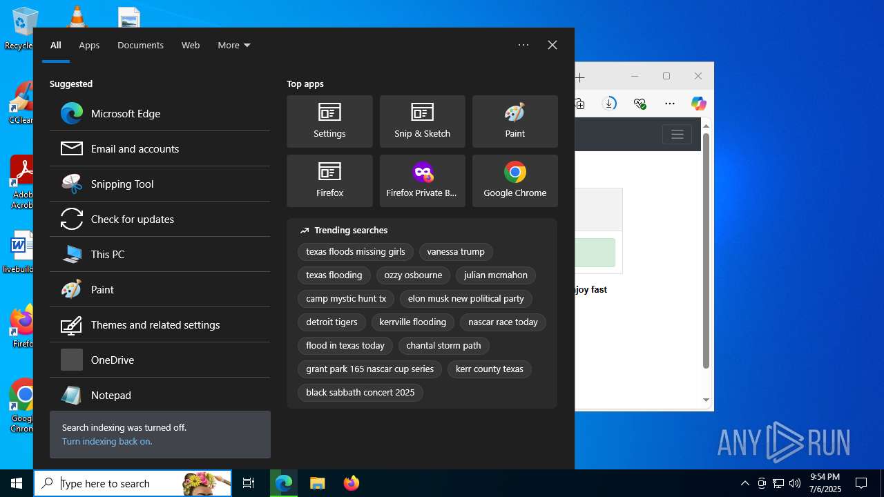Search trending 'camp mystic hunt tx'
Viewport: 884px width, 497px height.
(346, 299)
